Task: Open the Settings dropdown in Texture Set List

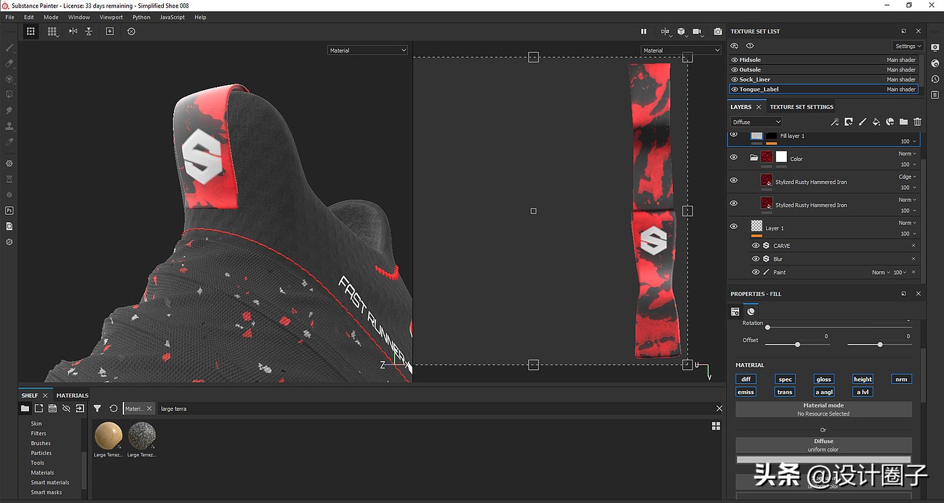Action: click(x=908, y=46)
